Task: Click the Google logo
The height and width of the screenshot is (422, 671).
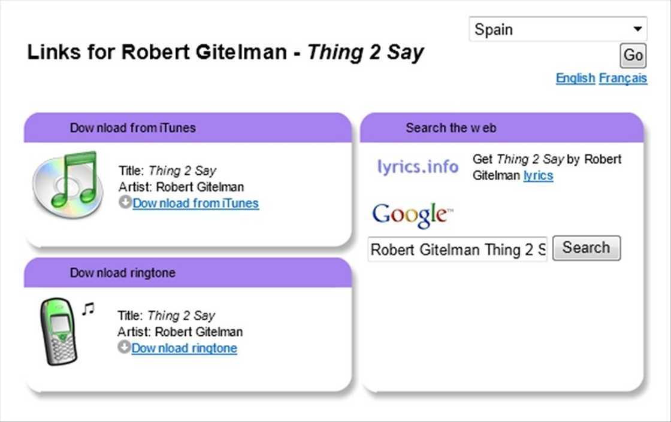Action: pyautogui.click(x=412, y=214)
